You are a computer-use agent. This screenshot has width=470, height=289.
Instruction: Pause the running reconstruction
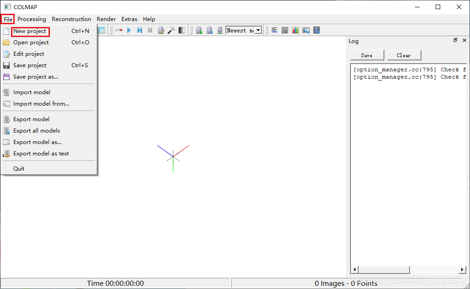point(150,30)
